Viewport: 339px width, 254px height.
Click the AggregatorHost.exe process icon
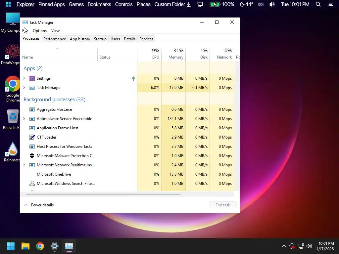[x=32, y=109]
